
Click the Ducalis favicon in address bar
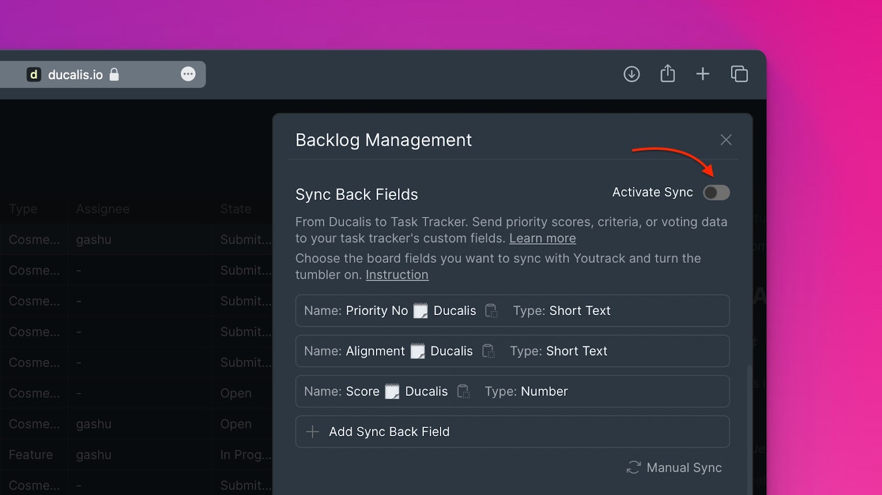coord(34,74)
